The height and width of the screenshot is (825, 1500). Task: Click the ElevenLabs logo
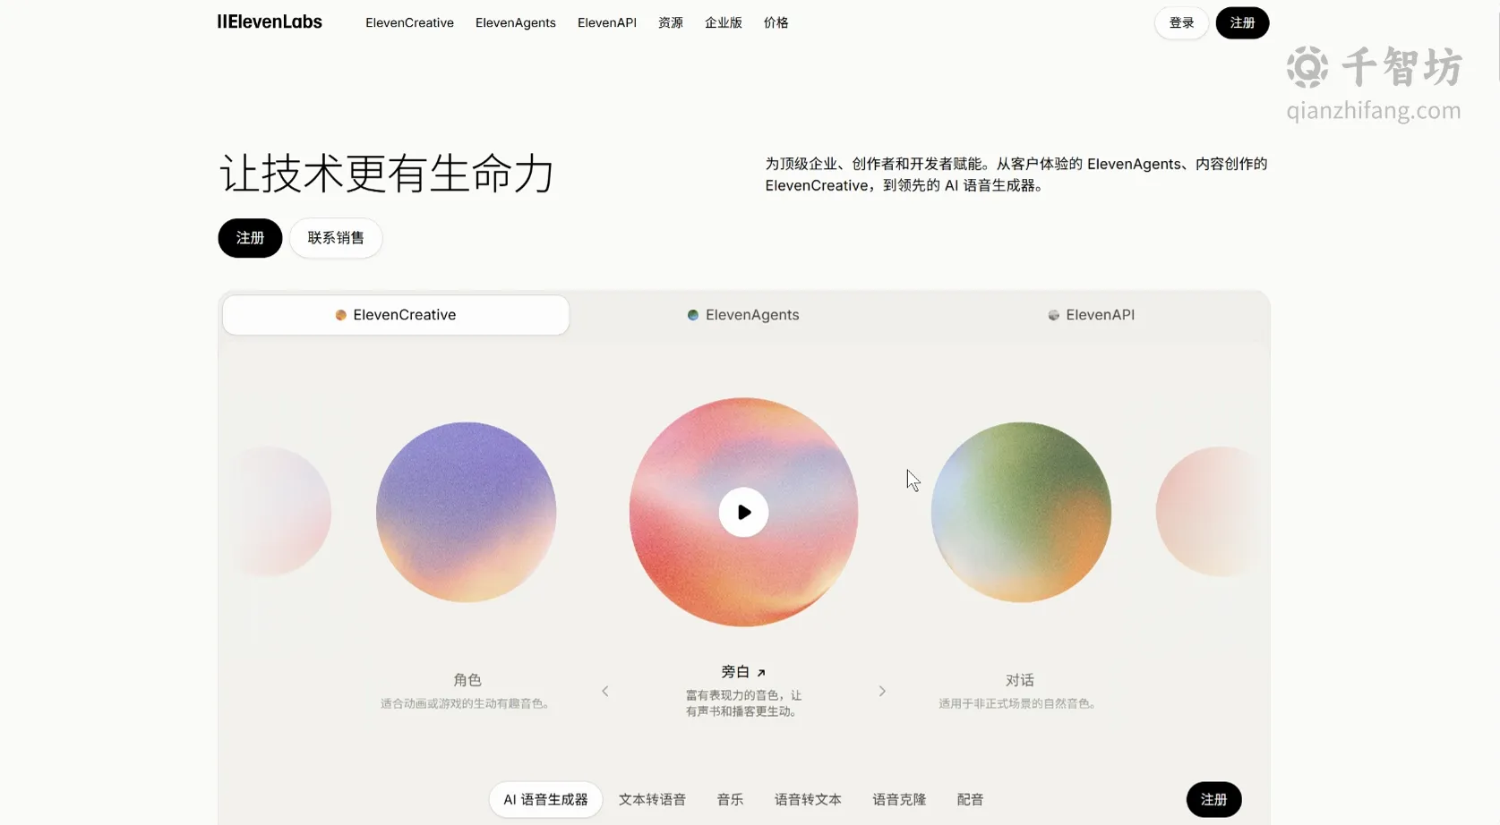[270, 22]
